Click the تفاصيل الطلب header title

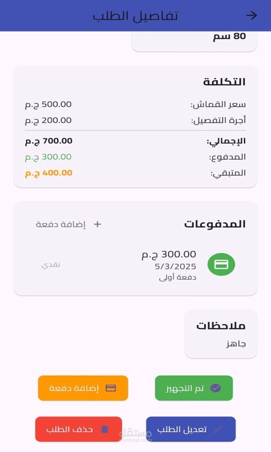135,16
